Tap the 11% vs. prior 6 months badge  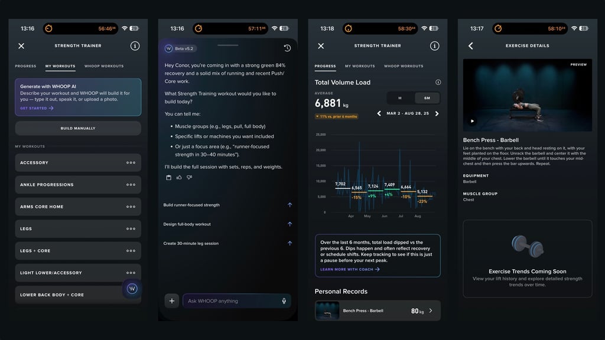[x=336, y=116]
